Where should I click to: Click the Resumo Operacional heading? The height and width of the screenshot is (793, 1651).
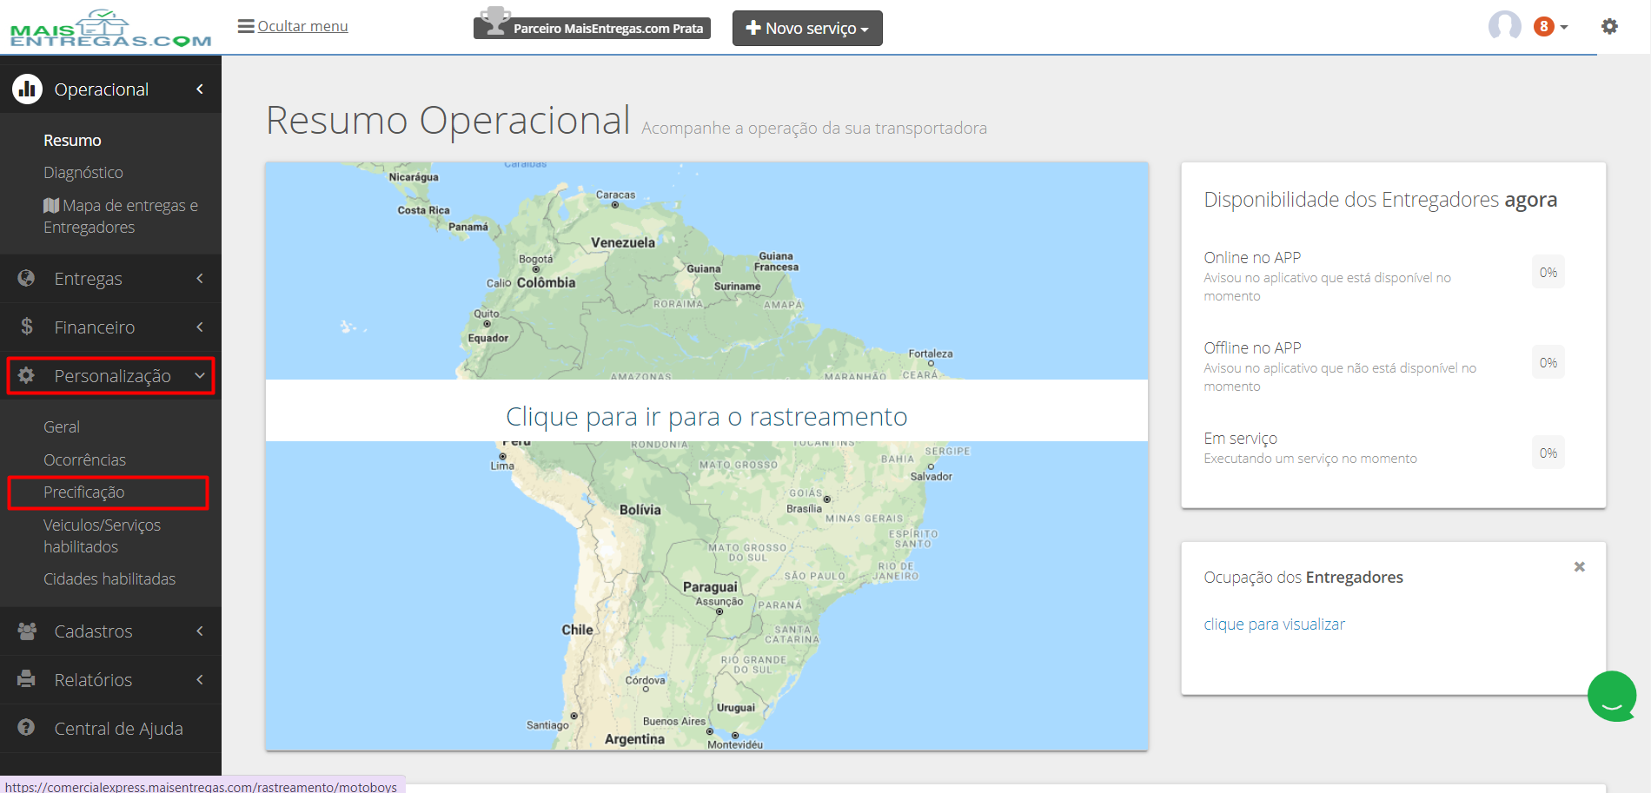click(x=448, y=120)
